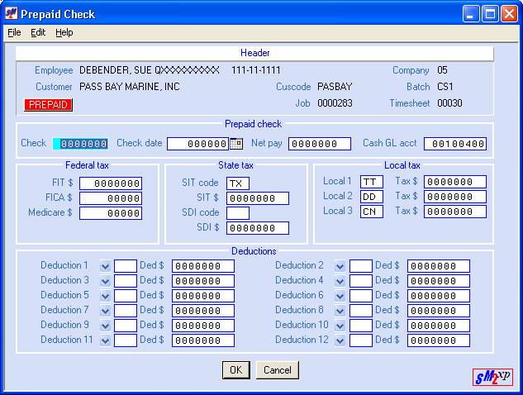Open the Help menu
The height and width of the screenshot is (395, 523).
pyautogui.click(x=64, y=33)
